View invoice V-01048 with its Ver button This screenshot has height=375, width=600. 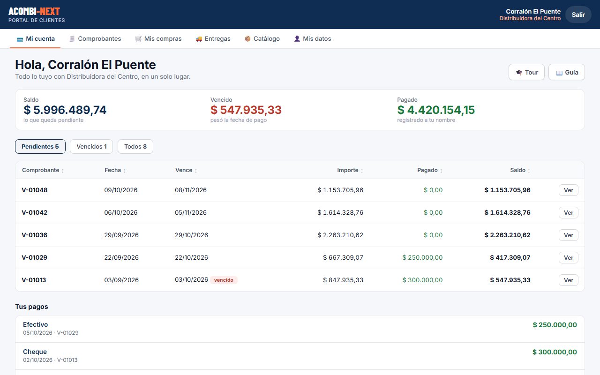point(569,190)
